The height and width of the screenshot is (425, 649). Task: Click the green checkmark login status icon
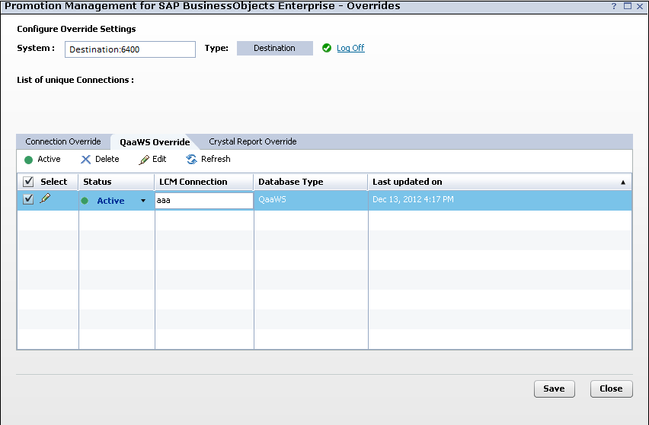point(327,48)
